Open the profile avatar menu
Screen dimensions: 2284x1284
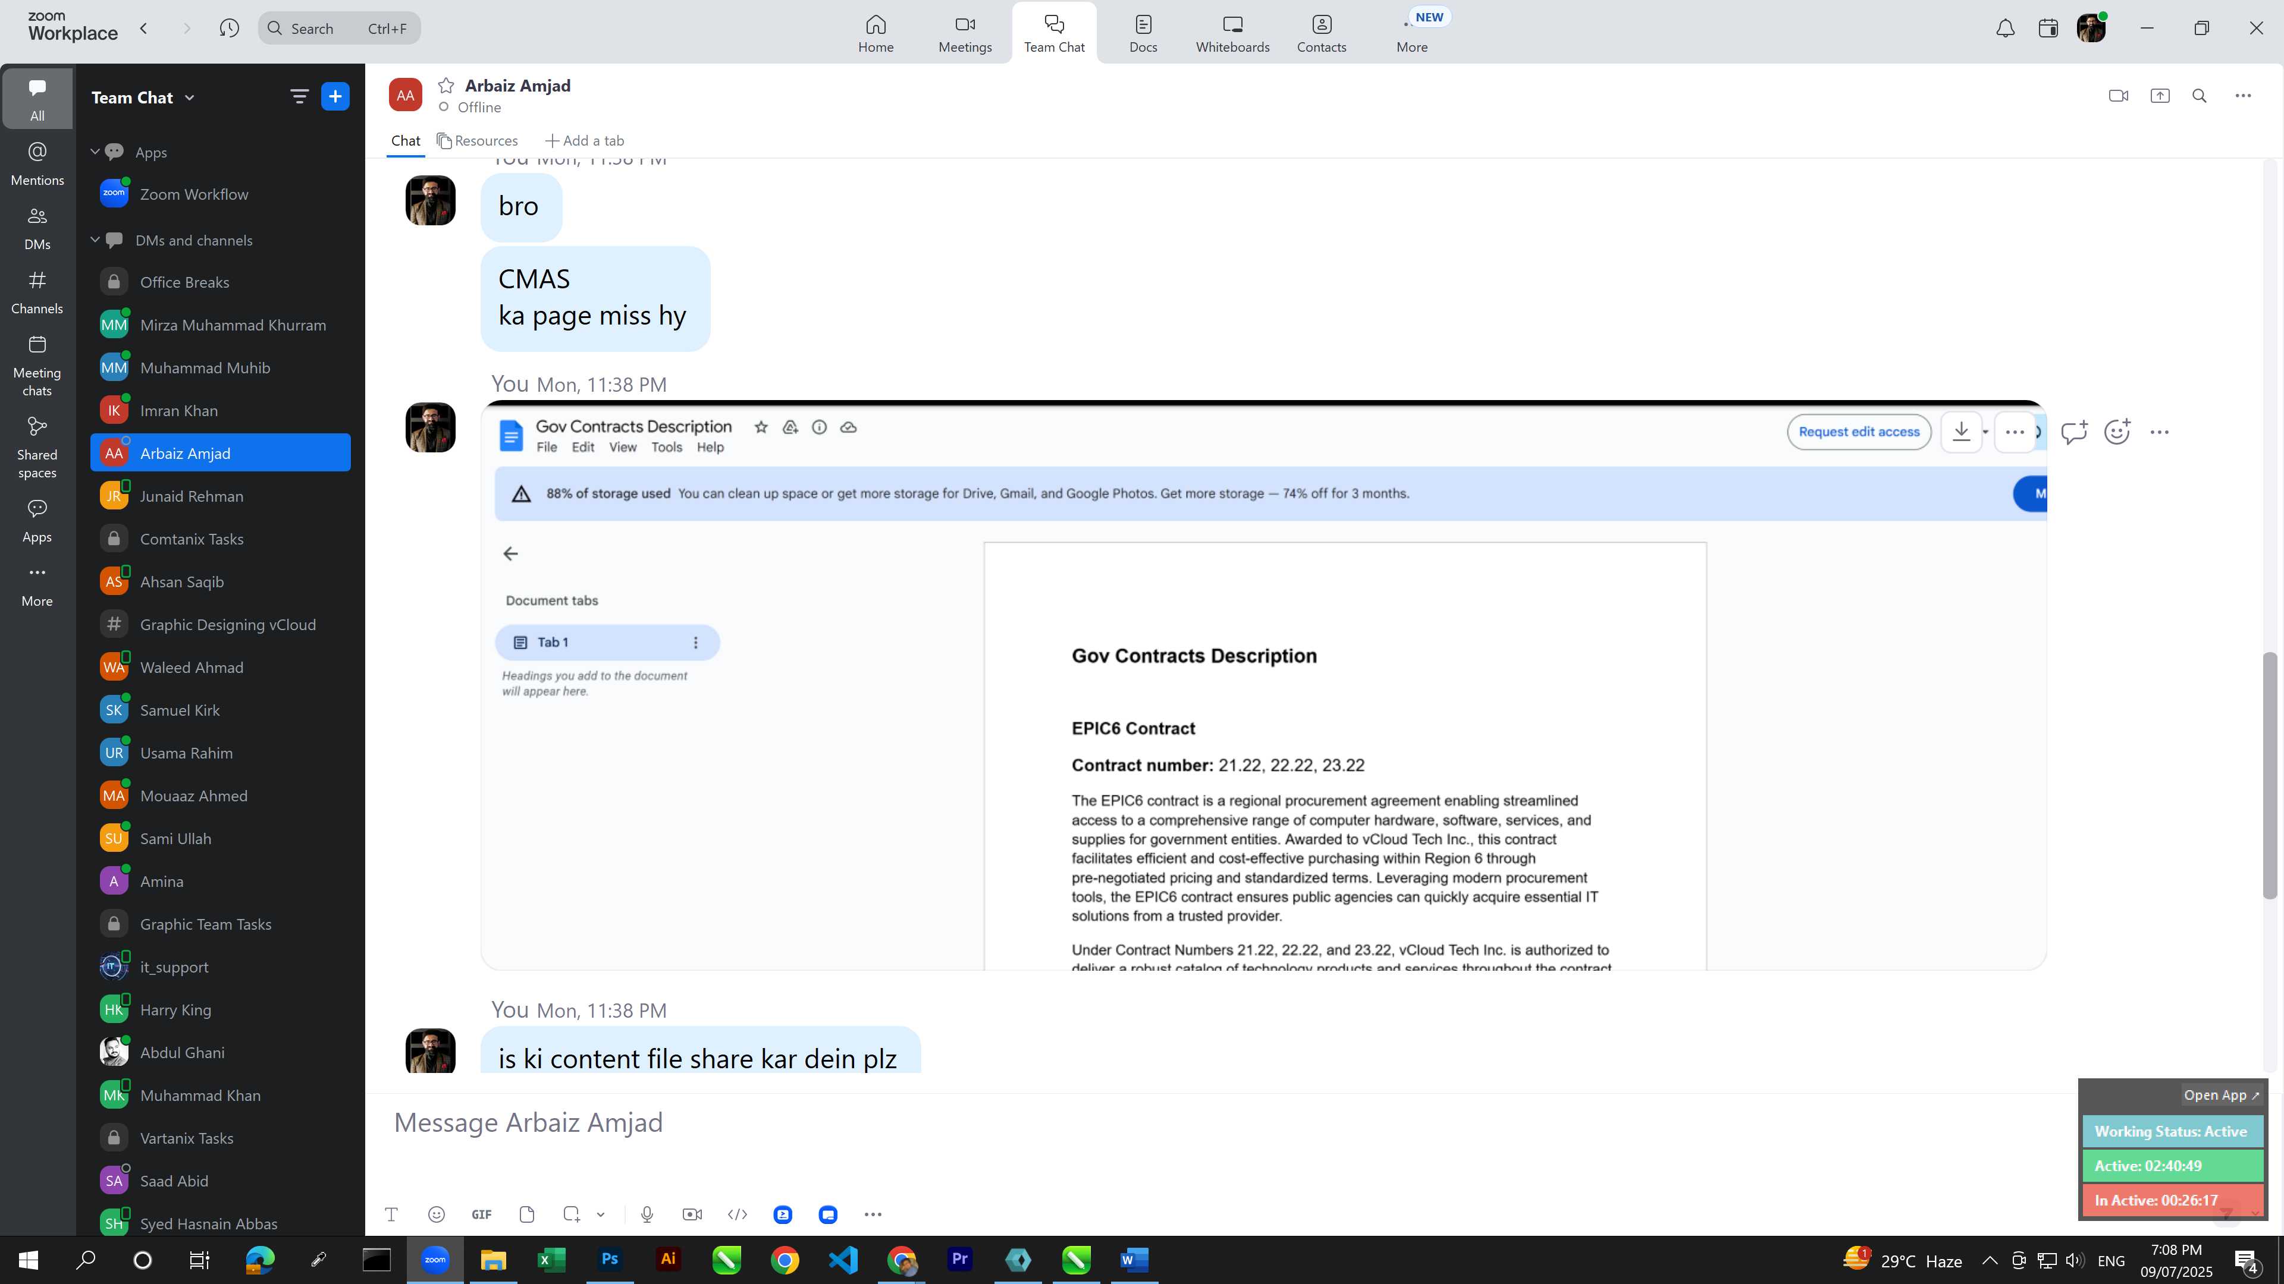pyautogui.click(x=2091, y=29)
